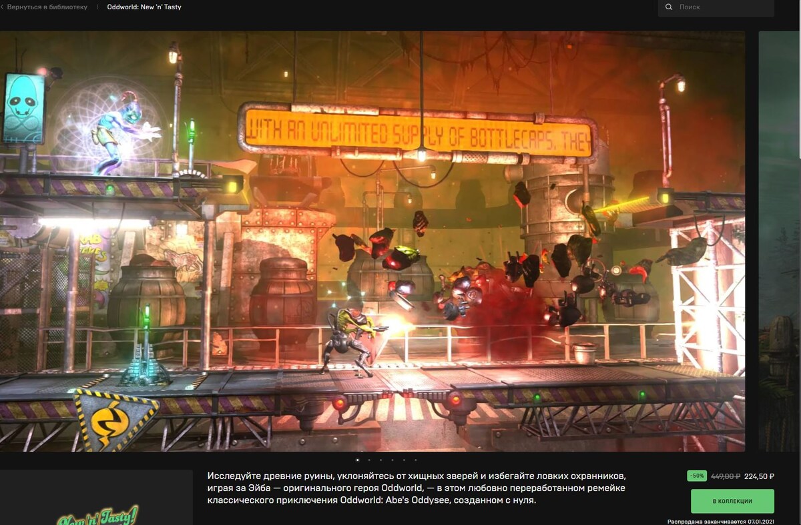801x525 pixels.
Task: Click the "Oddworld: New 'n' Tasty" page title
Action: 144,7
